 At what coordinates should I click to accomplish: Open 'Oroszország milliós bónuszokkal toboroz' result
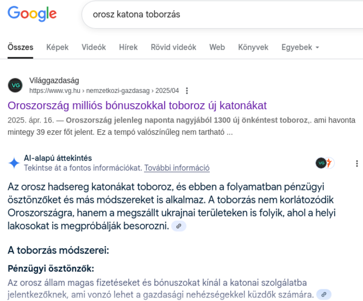[137, 105]
